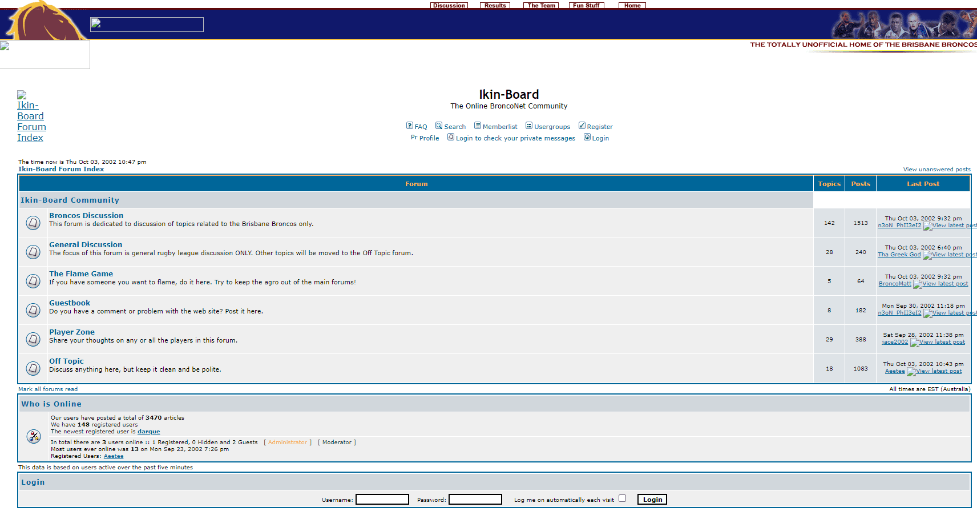Click the Broncos horse logo
The width and height of the screenshot is (977, 511).
[45, 21]
